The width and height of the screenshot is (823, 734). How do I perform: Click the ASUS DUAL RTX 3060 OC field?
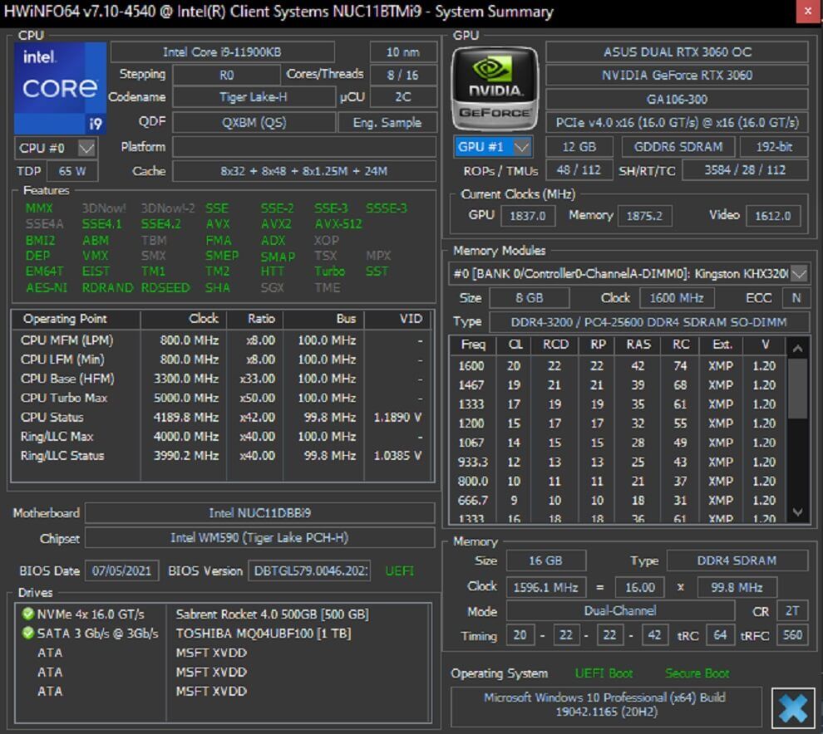coord(677,52)
